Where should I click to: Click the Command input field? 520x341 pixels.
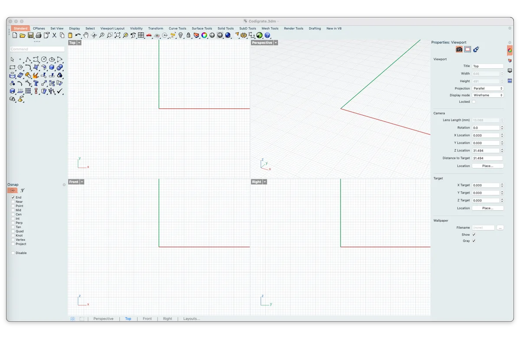37,49
